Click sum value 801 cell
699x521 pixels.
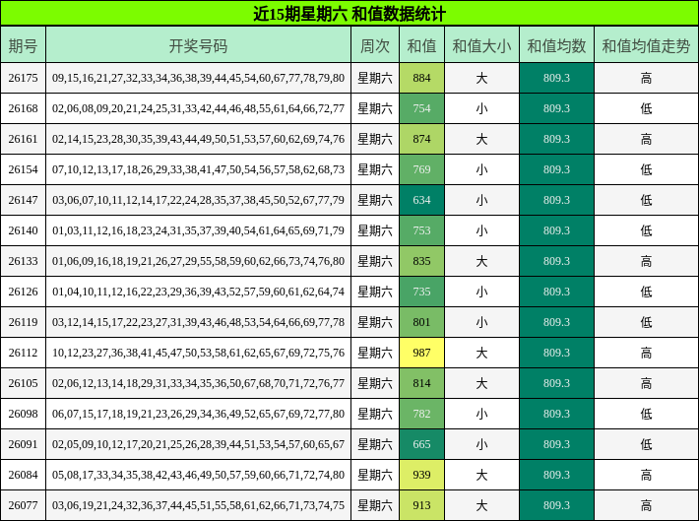coord(421,322)
